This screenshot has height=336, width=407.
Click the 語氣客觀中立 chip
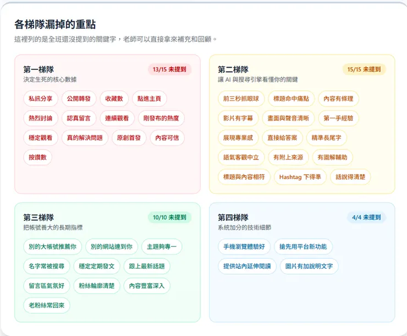[x=241, y=157]
